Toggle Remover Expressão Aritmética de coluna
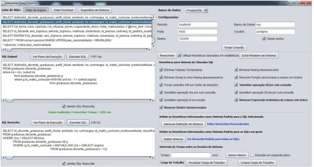This screenshot has width=314, height=167. coord(236,100)
